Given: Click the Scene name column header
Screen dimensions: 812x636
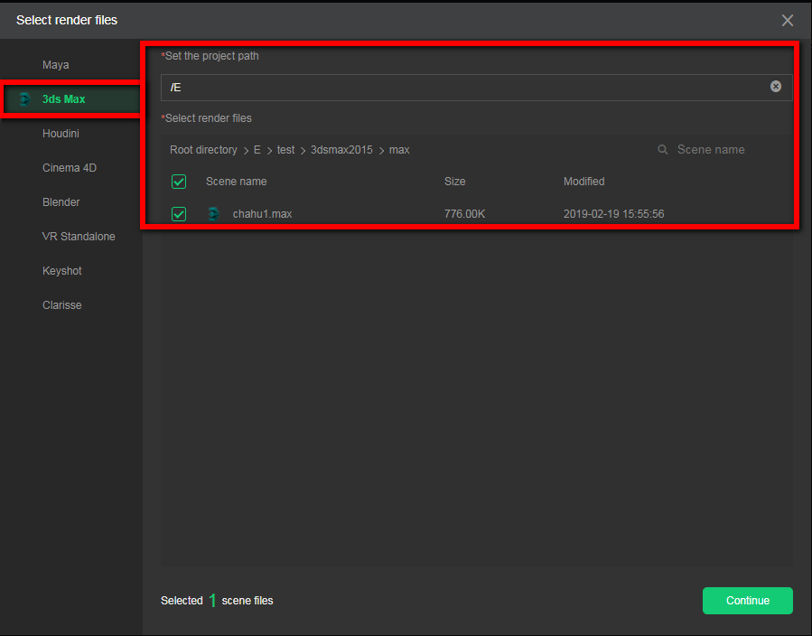Looking at the screenshot, I should pyautogui.click(x=236, y=182).
